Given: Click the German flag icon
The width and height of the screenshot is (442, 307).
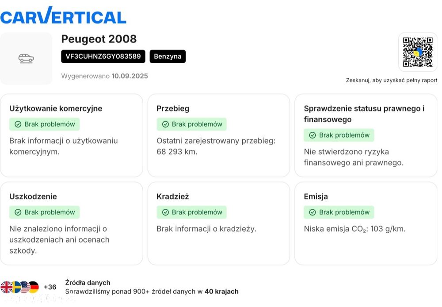Looking at the screenshot, I should tap(34, 287).
